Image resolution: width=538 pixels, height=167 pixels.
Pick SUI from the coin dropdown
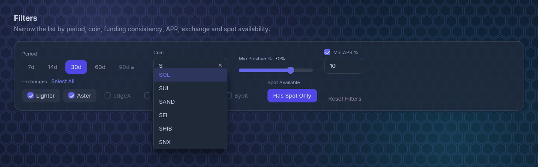190,88
